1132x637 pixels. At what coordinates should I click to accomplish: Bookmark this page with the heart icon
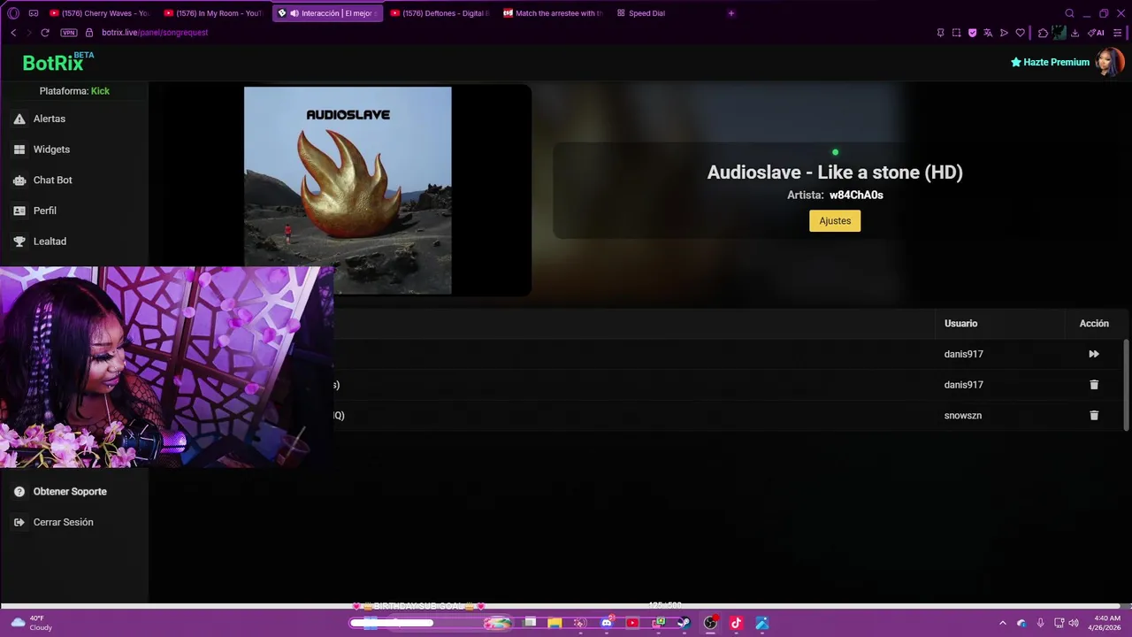(1020, 33)
